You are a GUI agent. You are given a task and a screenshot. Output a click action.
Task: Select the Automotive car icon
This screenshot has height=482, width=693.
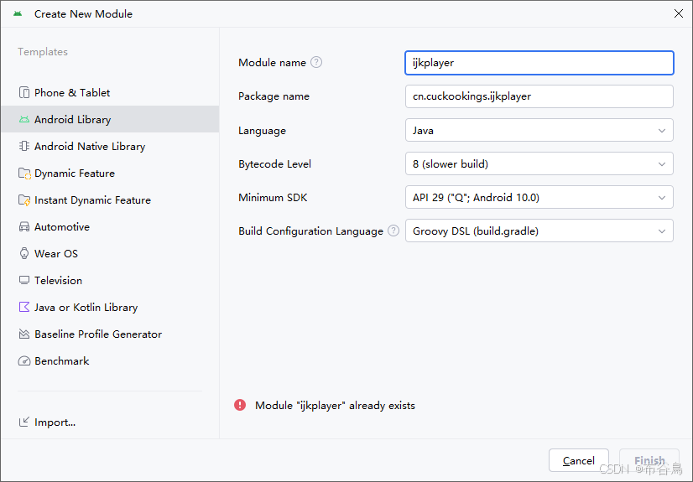(24, 227)
